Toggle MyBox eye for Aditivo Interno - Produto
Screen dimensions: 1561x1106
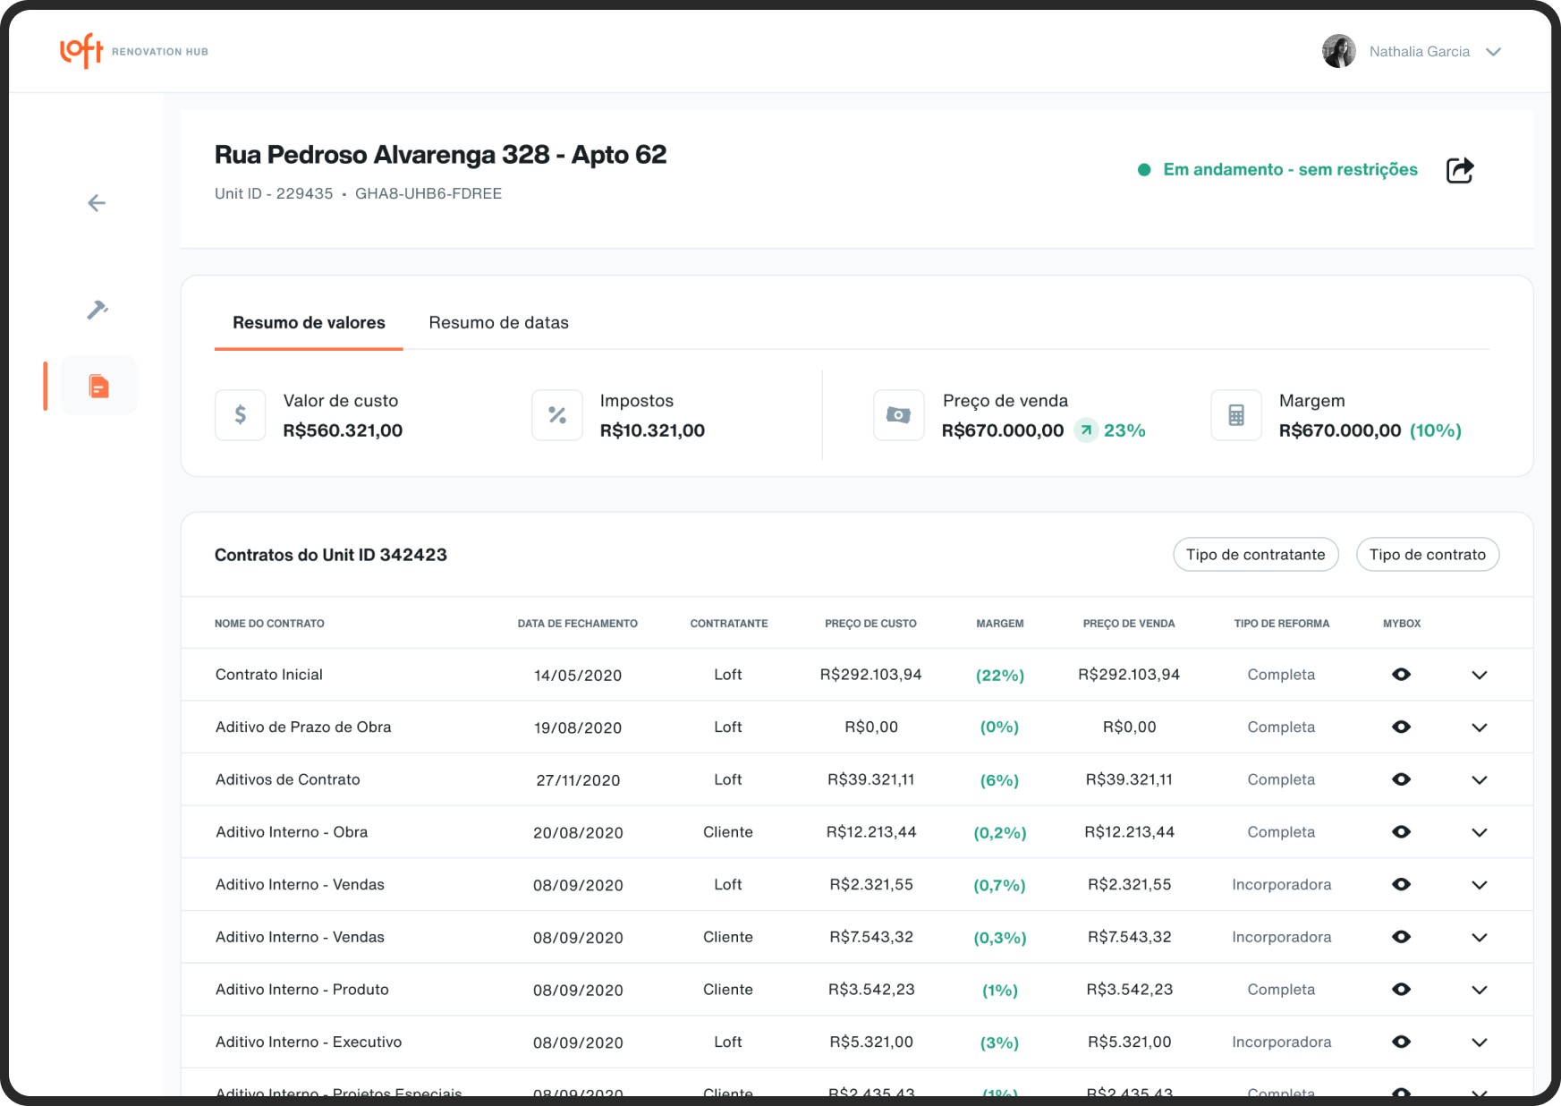(1402, 990)
